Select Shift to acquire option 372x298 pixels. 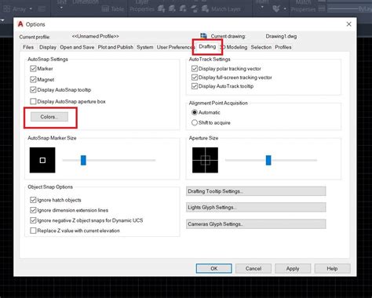tap(195, 122)
